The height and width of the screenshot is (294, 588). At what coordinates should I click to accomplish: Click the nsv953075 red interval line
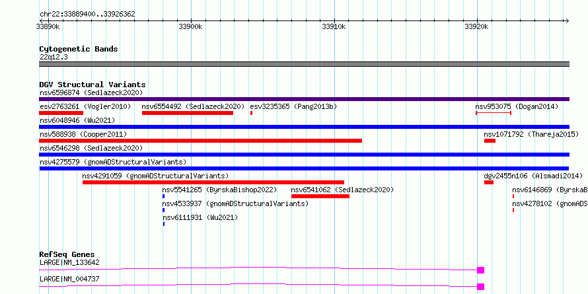(x=494, y=113)
